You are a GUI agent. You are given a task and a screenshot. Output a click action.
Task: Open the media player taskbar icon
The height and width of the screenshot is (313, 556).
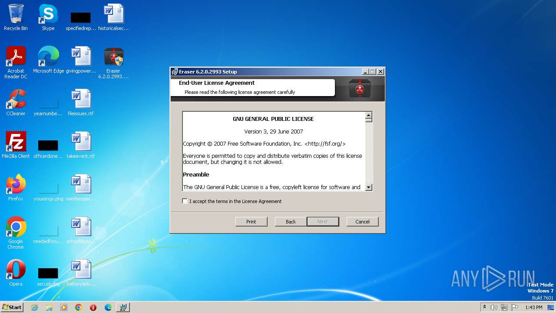64,307
